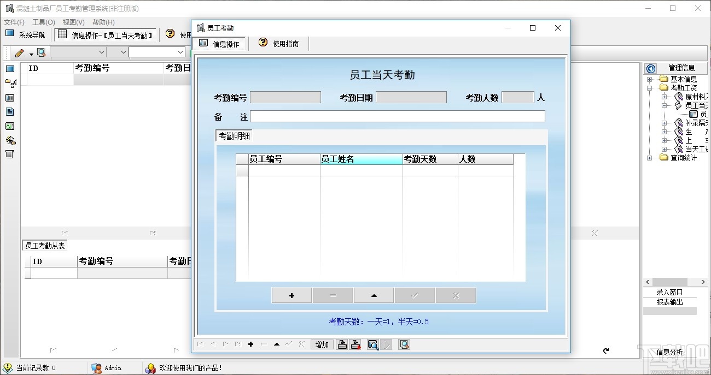Click the preview magnifier icon in dialog toolbar
This screenshot has width=711, height=375.
point(404,344)
